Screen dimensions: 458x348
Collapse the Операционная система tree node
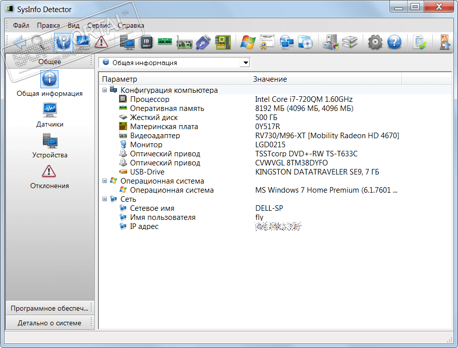coord(104,181)
